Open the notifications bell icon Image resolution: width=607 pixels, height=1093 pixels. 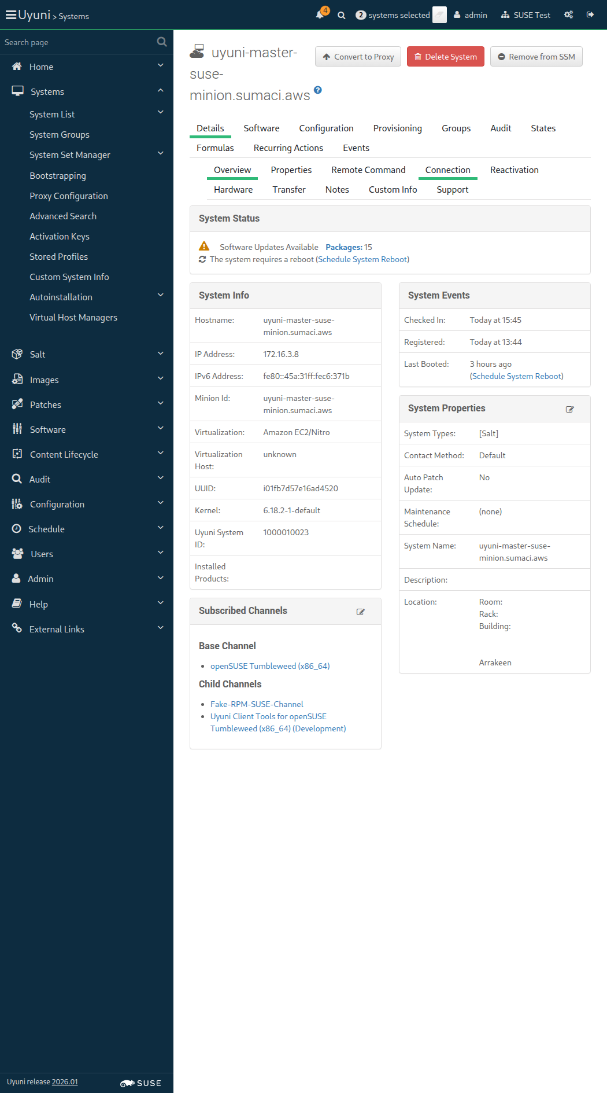320,15
